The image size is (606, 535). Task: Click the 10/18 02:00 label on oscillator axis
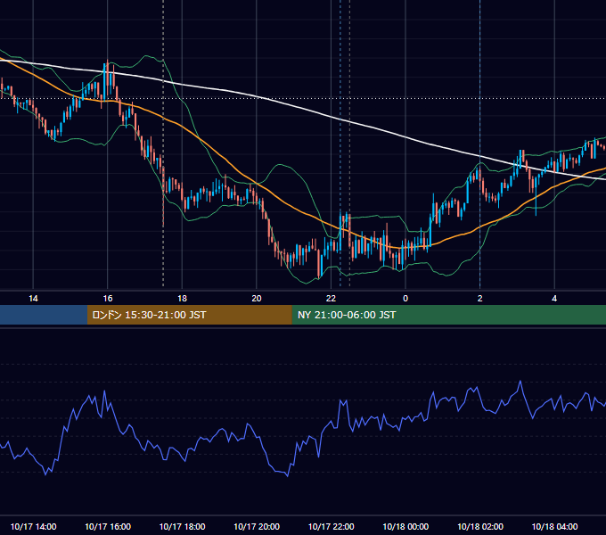coord(480,526)
